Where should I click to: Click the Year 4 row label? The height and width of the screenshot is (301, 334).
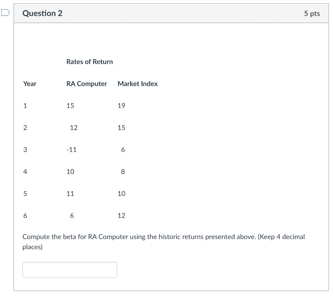[x=25, y=172]
